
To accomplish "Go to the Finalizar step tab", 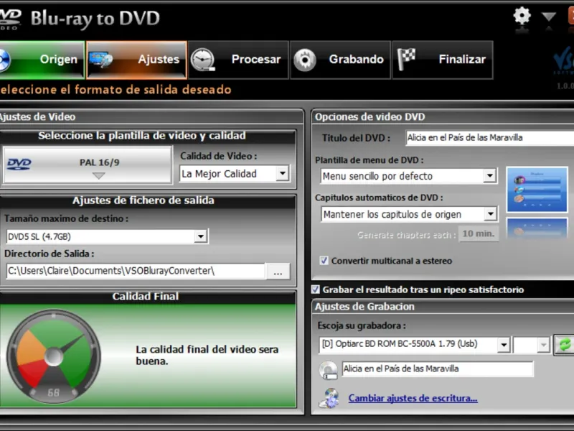I will tap(443, 60).
